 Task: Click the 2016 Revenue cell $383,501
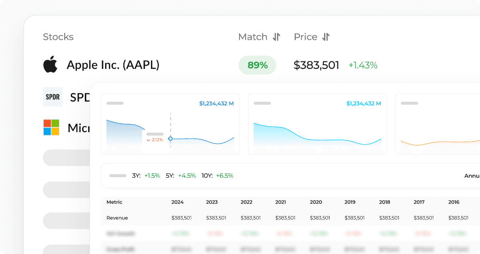click(458, 218)
